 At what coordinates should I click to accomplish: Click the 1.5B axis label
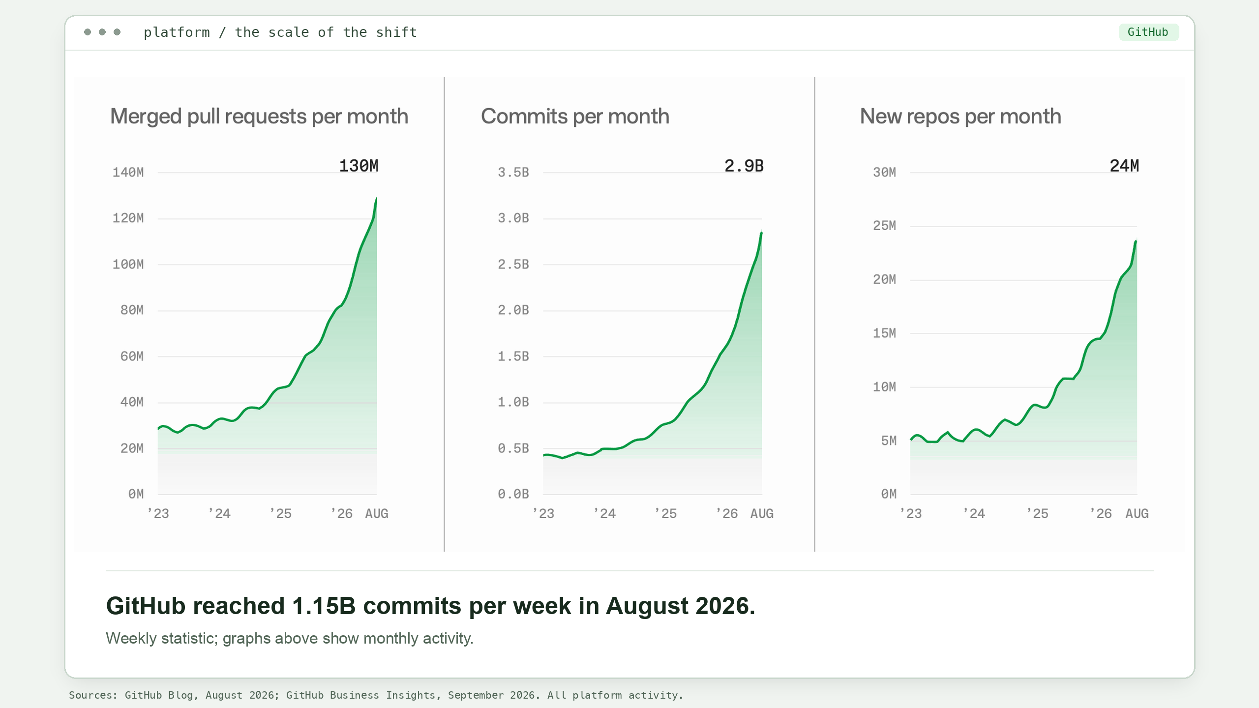coord(513,356)
